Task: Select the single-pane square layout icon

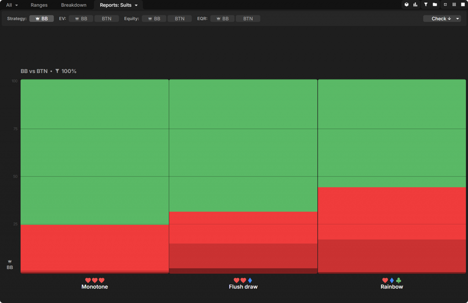Action: (x=463, y=5)
